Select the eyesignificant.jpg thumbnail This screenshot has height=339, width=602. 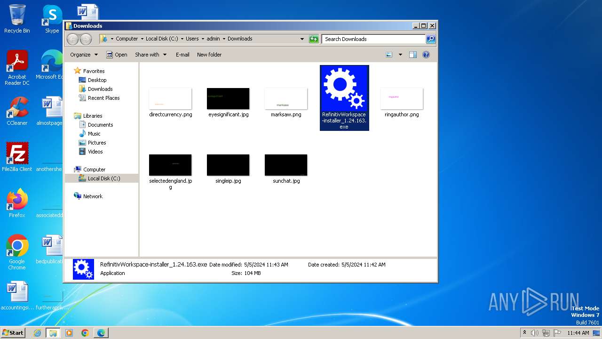(x=228, y=98)
